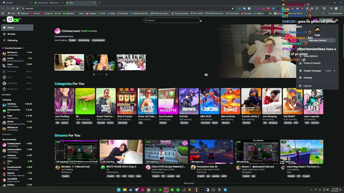Image resolution: width=344 pixels, height=193 pixels.
Task: Open Drops & rewards in profile menu
Action: click(312, 63)
